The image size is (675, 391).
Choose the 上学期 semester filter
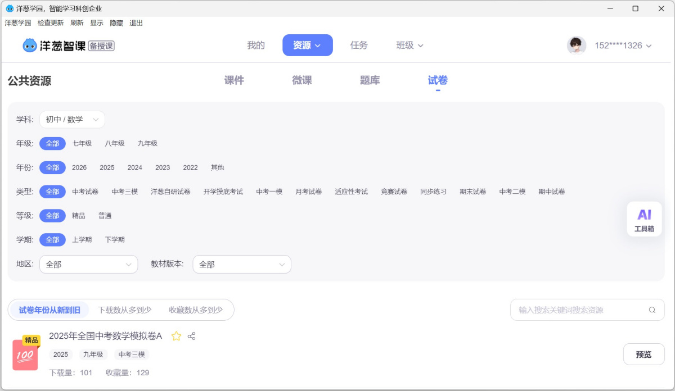(83, 239)
